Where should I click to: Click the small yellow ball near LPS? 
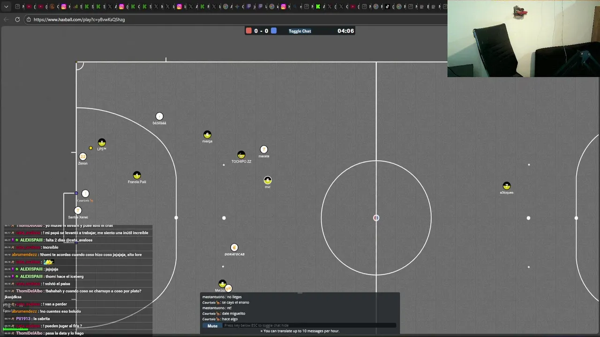[x=91, y=148]
